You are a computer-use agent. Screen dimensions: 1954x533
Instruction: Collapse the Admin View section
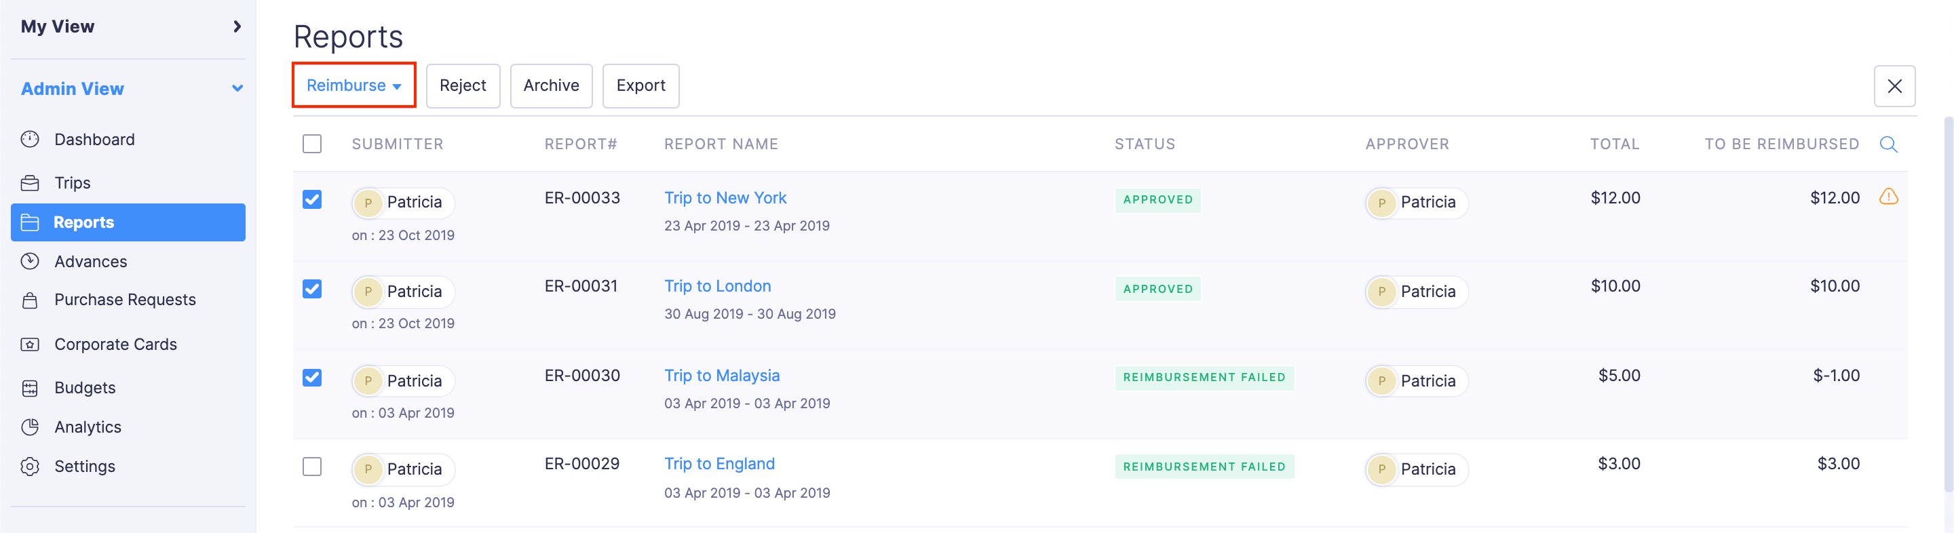237,89
